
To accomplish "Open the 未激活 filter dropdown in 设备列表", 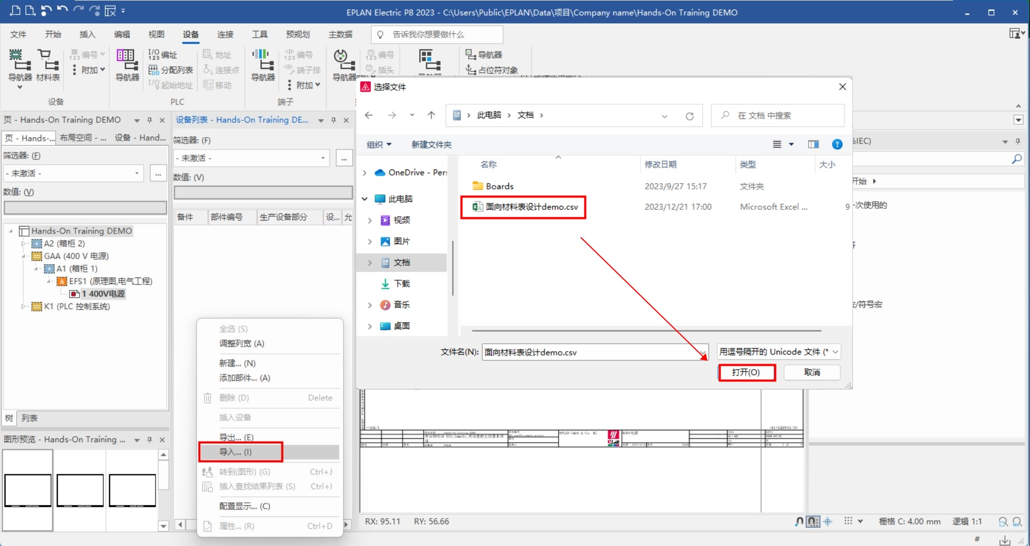I will pos(322,158).
